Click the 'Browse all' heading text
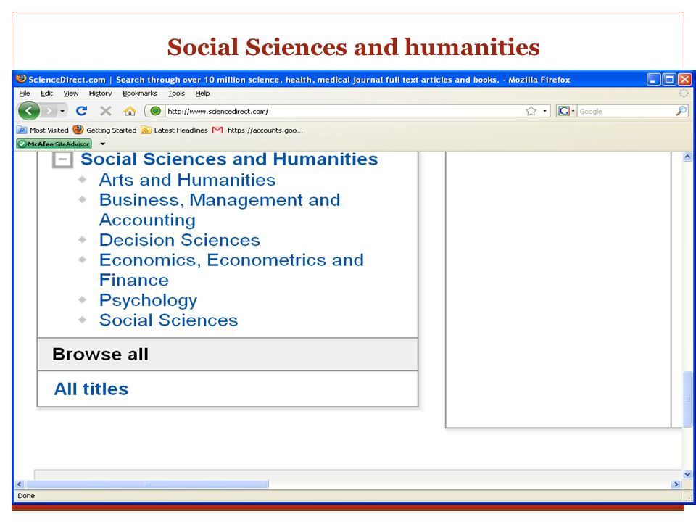Viewport: 696px width, 522px height. click(x=100, y=355)
